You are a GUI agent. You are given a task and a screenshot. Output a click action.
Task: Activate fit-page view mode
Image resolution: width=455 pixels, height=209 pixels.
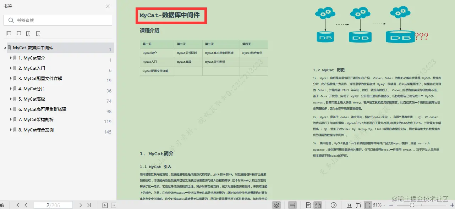pyautogui.click(x=359, y=205)
